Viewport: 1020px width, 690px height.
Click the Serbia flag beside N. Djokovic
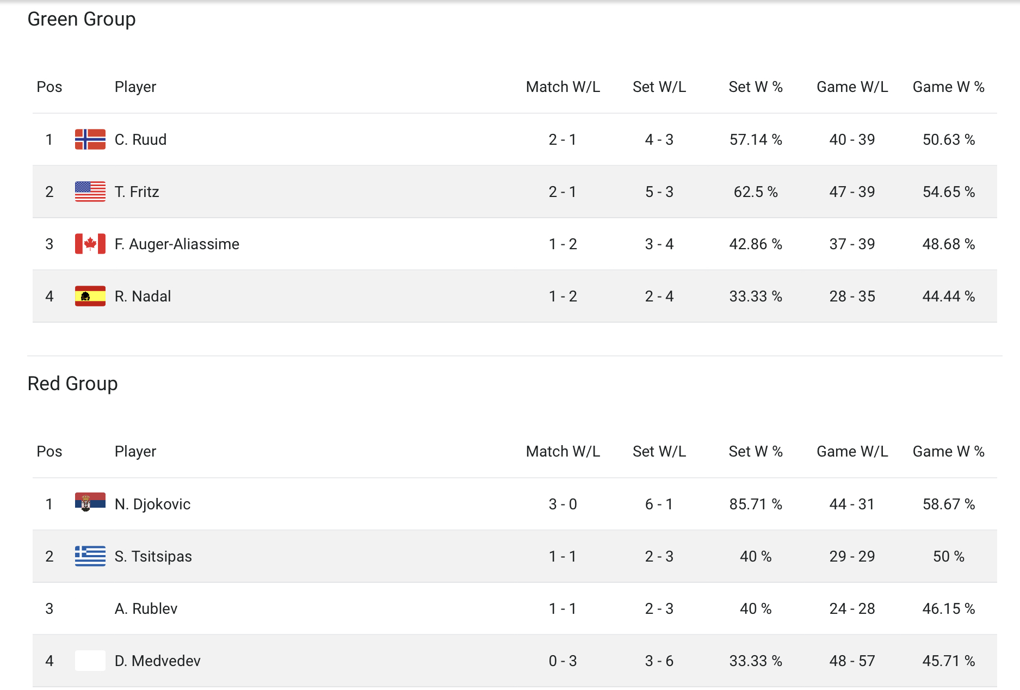coord(90,502)
